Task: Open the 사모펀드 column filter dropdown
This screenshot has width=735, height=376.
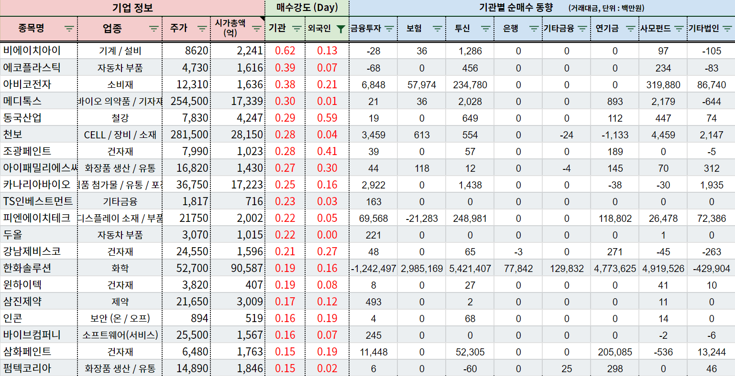Action: [x=679, y=29]
